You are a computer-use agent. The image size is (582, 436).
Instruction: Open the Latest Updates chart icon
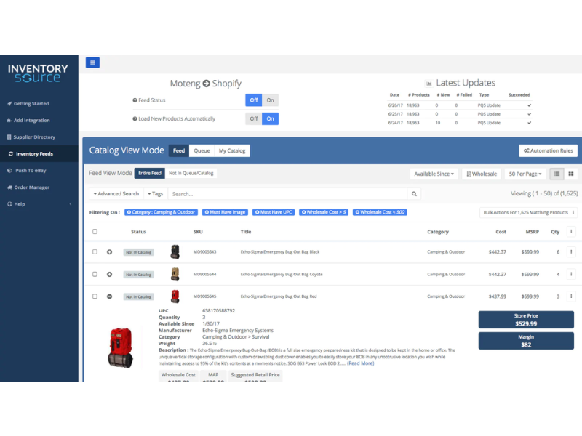(428, 84)
